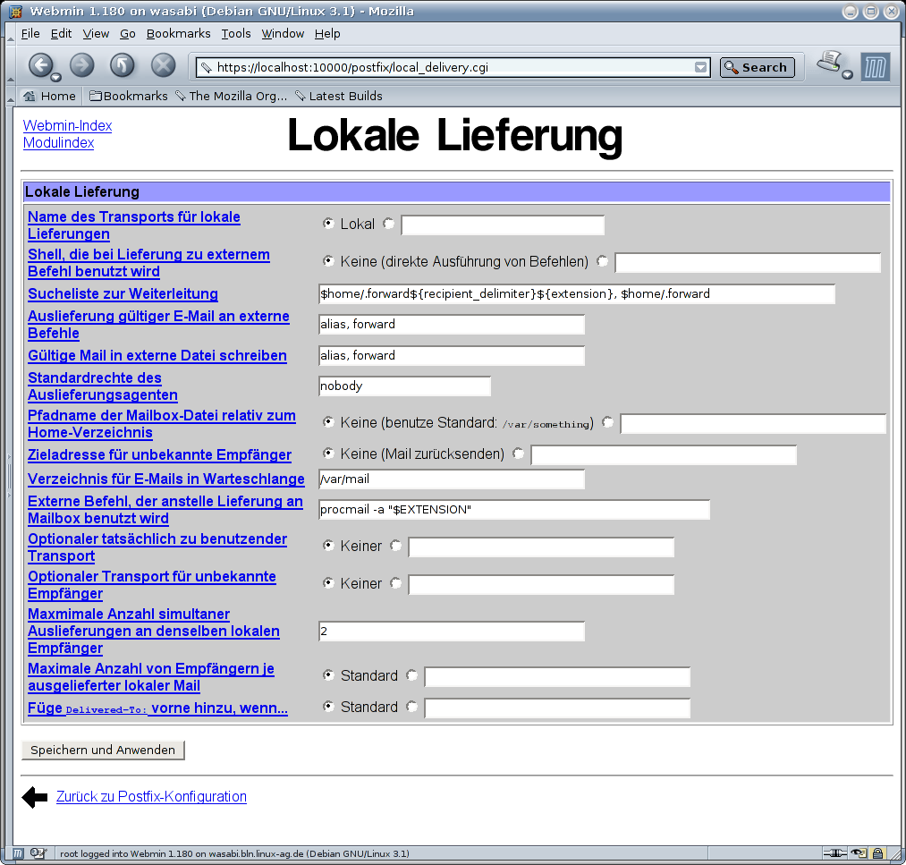Open the Tools menu
906x865 pixels.
pyautogui.click(x=236, y=33)
